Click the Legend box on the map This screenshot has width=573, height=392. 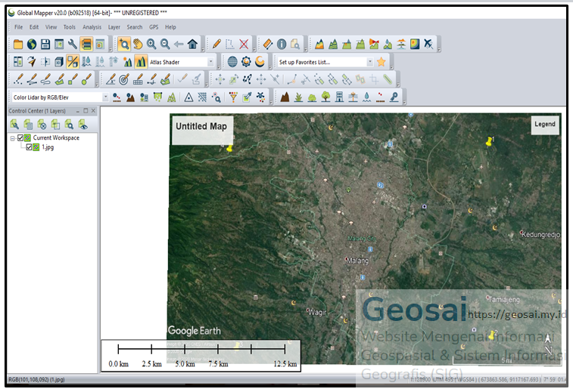(x=545, y=125)
